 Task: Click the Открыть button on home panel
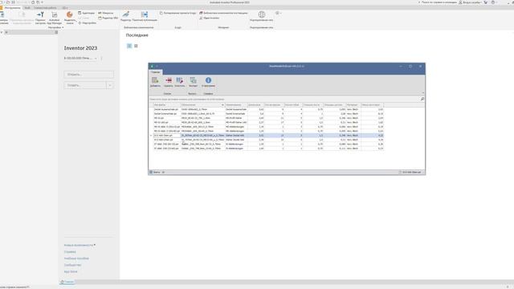tap(89, 75)
